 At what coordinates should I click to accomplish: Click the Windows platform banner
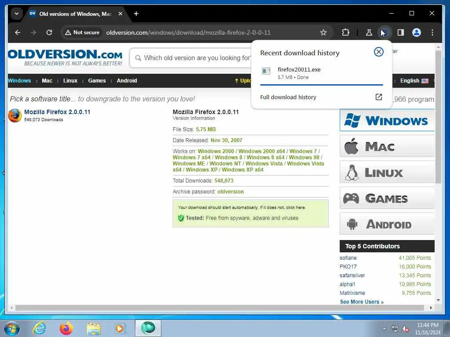click(x=387, y=120)
